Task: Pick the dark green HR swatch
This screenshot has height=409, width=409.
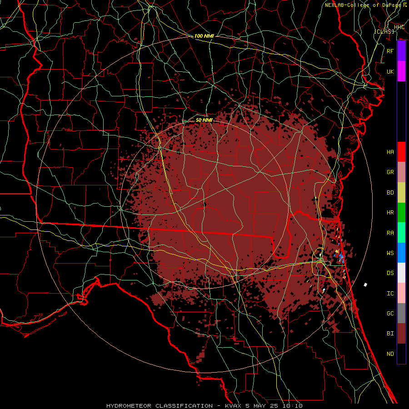Action: coord(401,213)
